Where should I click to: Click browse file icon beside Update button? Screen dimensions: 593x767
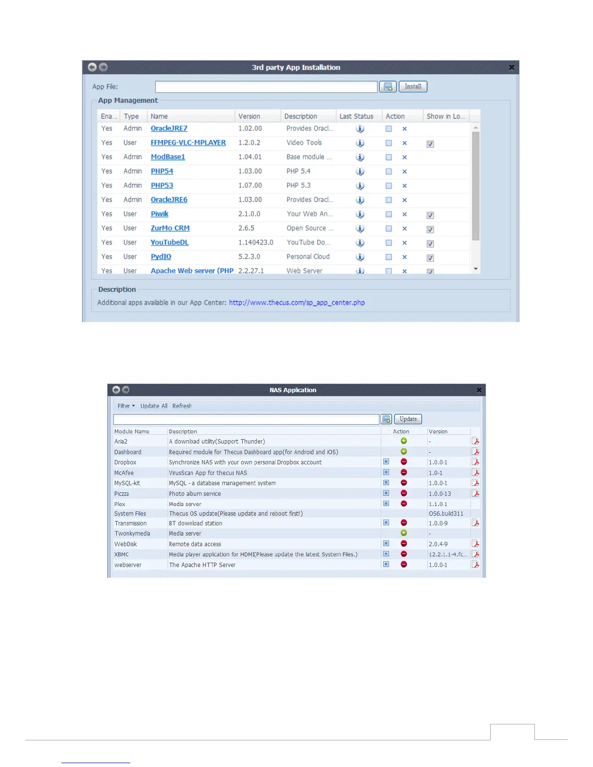(386, 419)
